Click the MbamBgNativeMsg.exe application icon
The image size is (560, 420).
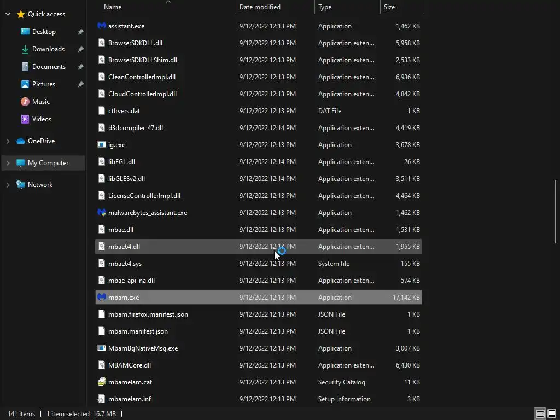102,348
